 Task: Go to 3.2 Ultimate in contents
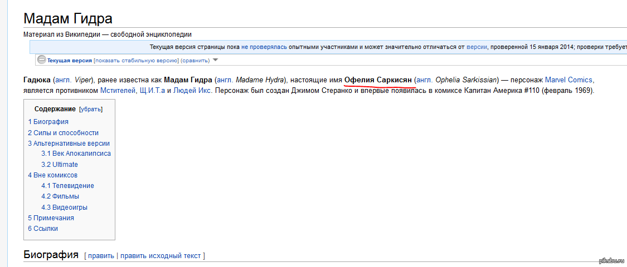(60, 165)
